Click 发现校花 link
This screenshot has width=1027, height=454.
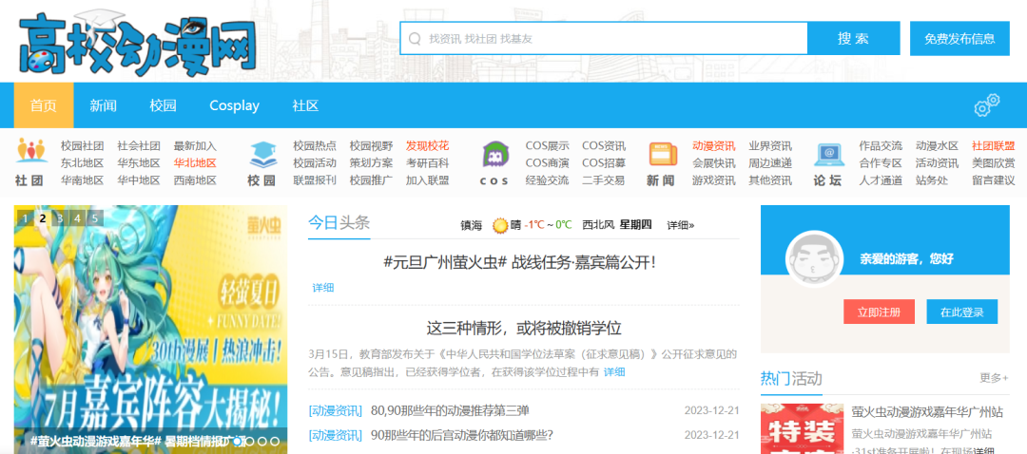tap(428, 146)
